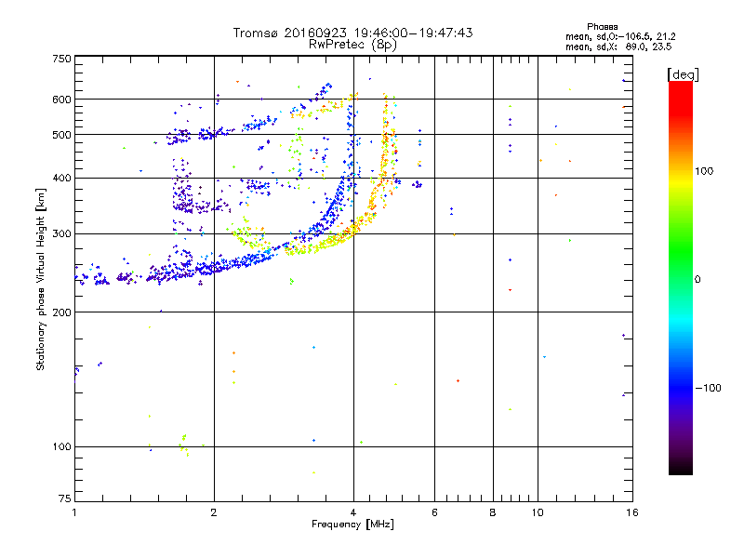The image size is (744, 558).
Task: Click the 'mean, sd,X: 89.0, 23.5' statistic
Action: tap(618, 46)
